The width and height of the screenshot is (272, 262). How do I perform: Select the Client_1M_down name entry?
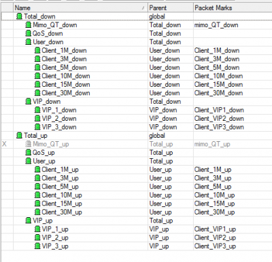[64, 50]
